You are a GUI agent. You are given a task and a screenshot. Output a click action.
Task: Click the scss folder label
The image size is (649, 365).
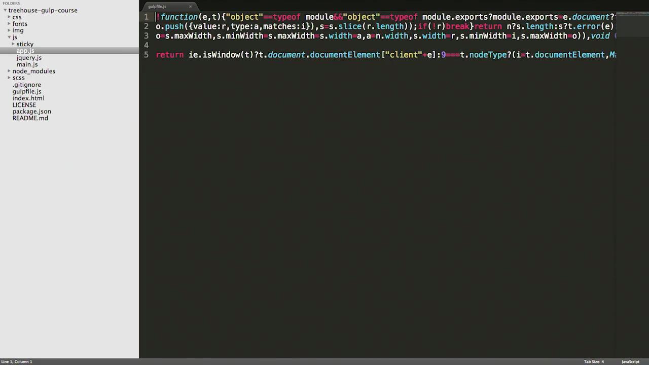(18, 78)
